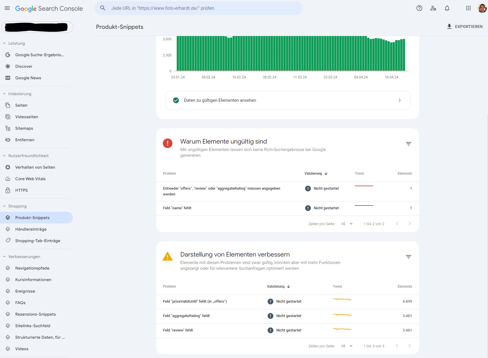The height and width of the screenshot is (358, 488).
Task: Open user and permissions settings icon
Action: 433,8
